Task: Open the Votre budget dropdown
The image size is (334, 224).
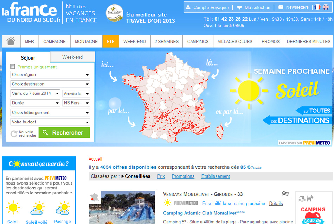Action: pos(50,122)
